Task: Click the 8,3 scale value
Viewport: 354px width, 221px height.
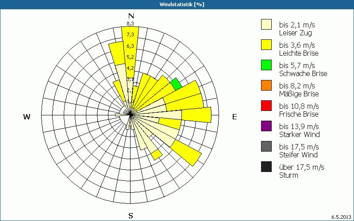Action: 130,23
